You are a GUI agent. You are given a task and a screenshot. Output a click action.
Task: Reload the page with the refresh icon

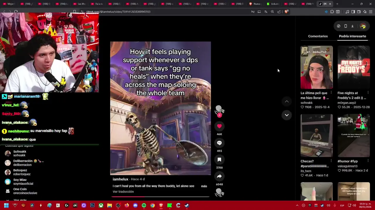tap(16, 12)
